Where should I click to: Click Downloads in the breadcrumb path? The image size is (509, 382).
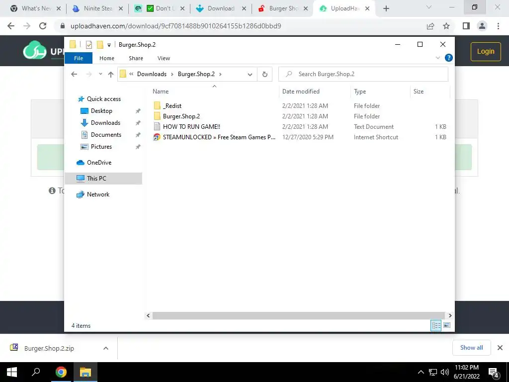(x=152, y=74)
